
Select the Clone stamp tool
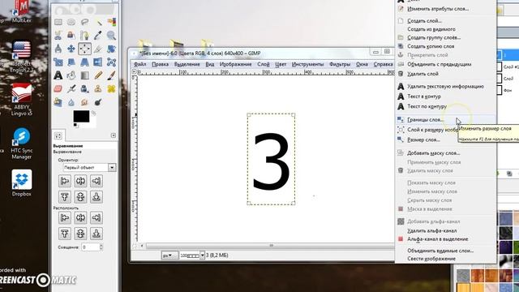98,88
